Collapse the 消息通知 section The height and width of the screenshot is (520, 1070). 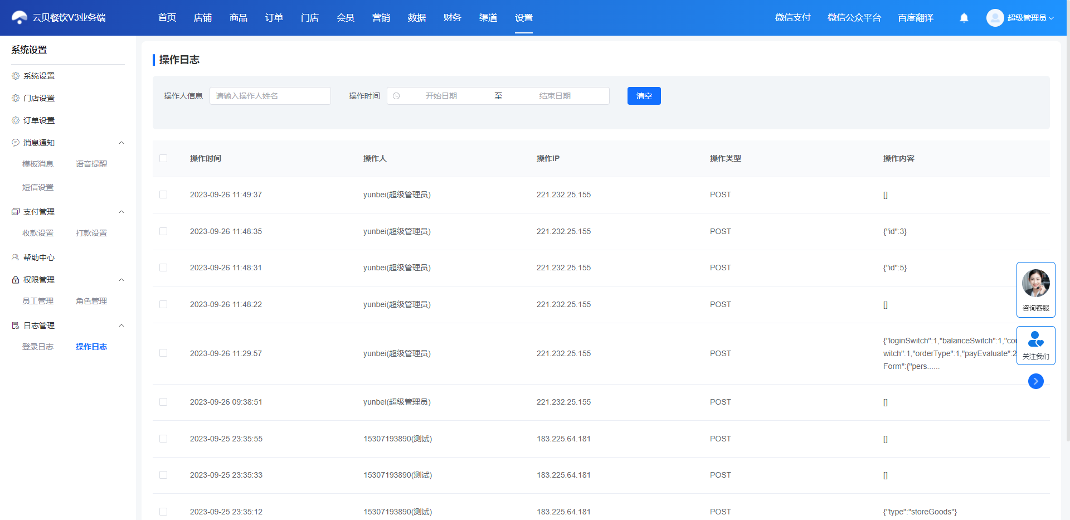pyautogui.click(x=121, y=143)
